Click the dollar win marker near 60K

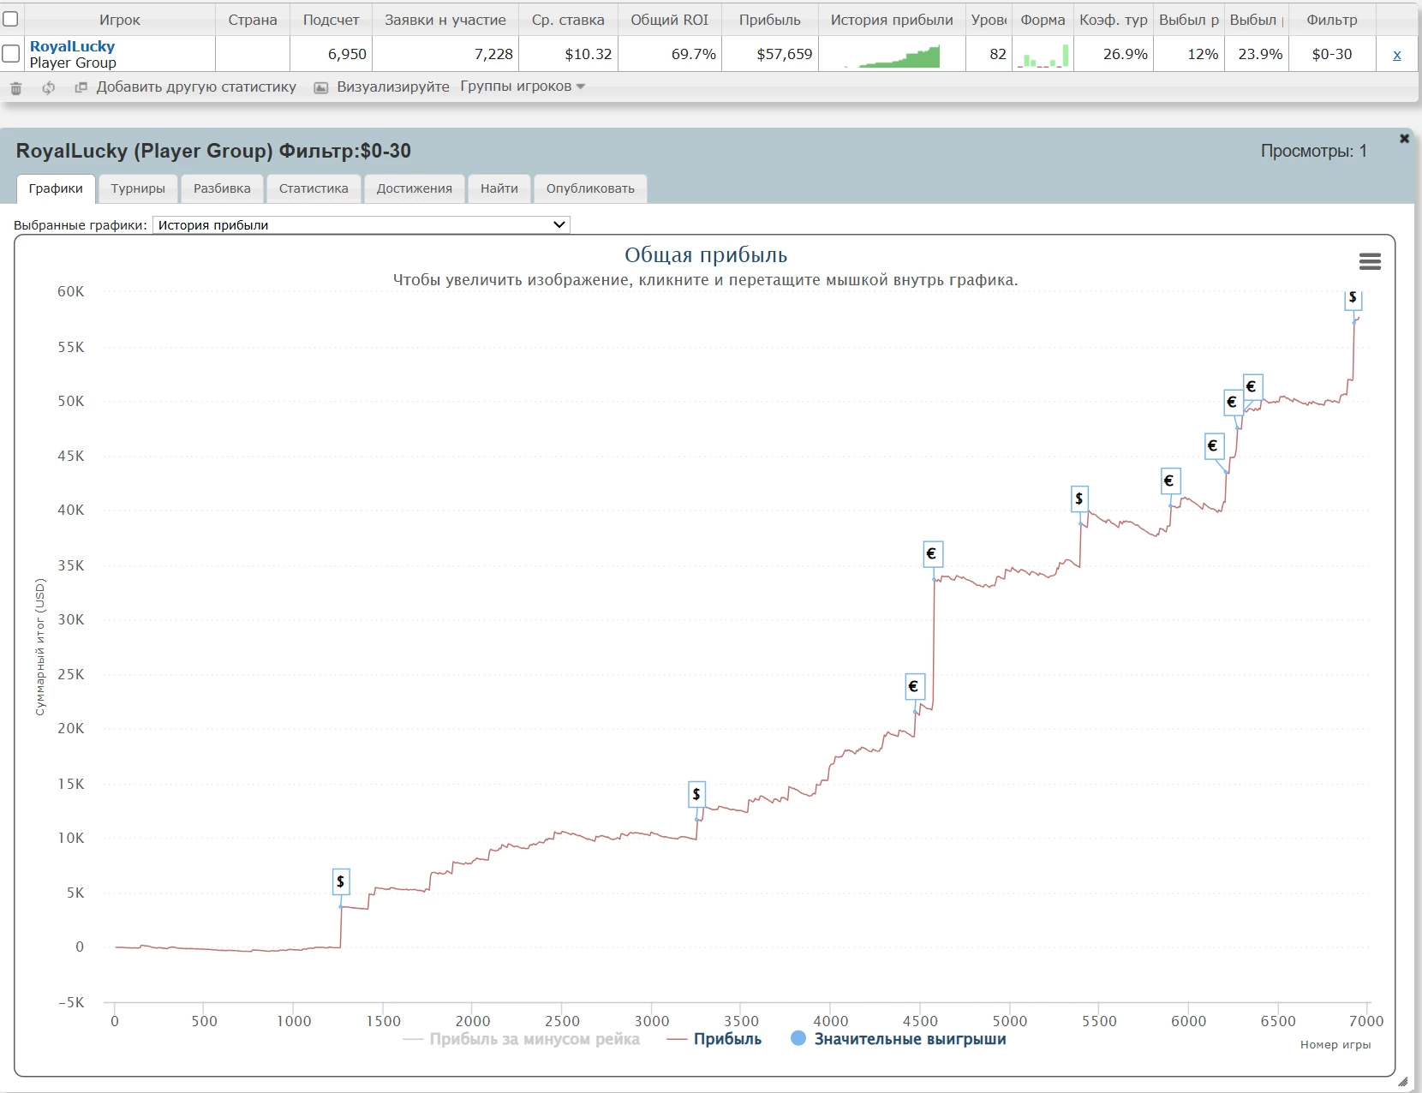[x=1353, y=298]
